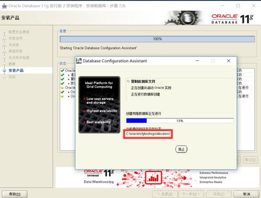Click the Database Configuration Assistant title icon
261x198 pixels.
[79, 61]
